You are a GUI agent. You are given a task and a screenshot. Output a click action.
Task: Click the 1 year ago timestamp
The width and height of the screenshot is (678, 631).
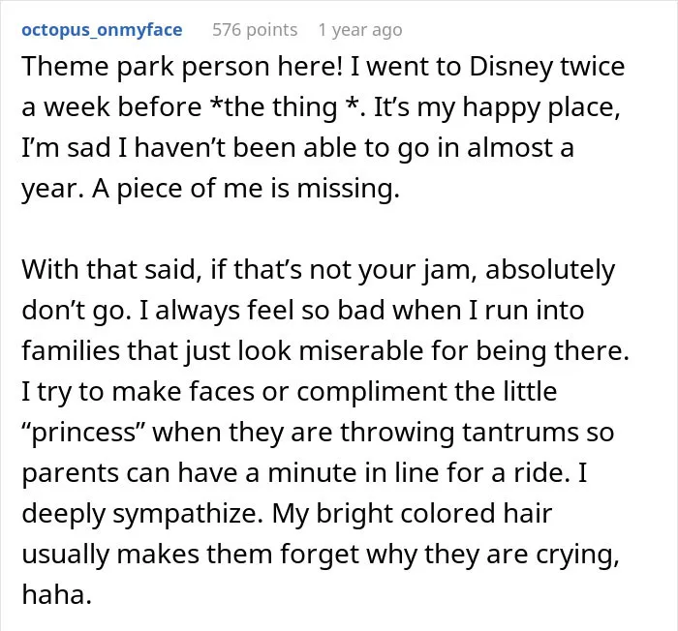(360, 30)
